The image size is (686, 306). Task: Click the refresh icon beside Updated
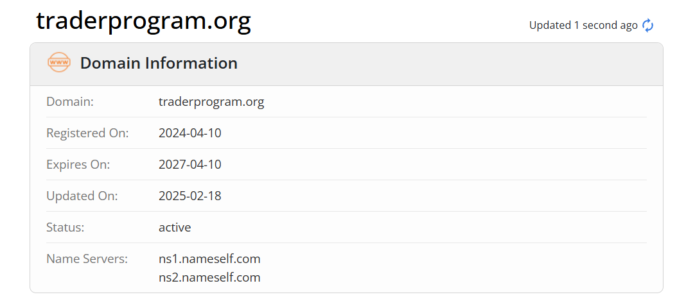(x=648, y=25)
